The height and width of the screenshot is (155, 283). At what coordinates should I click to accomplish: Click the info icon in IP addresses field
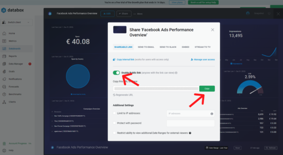[x=212, y=114]
